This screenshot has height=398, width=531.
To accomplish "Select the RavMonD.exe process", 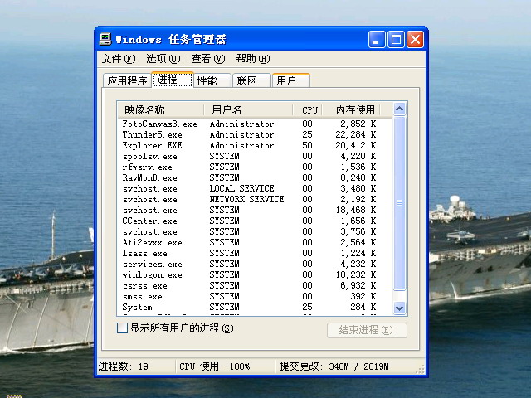I will pyautogui.click(x=256, y=177).
